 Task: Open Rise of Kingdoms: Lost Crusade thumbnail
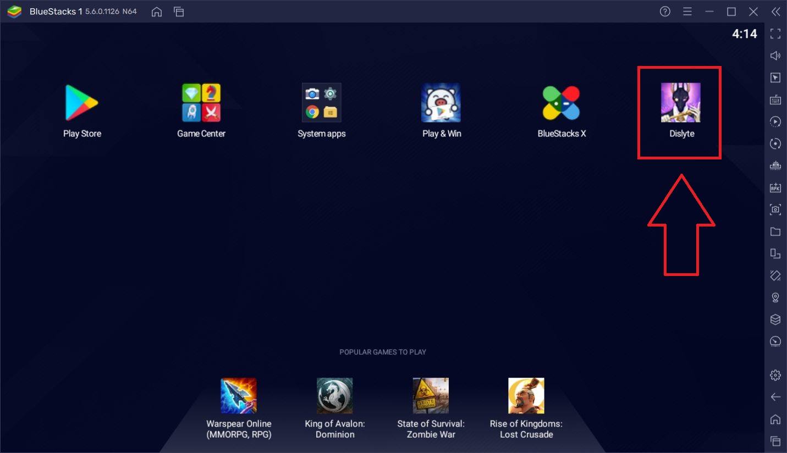[x=526, y=395]
